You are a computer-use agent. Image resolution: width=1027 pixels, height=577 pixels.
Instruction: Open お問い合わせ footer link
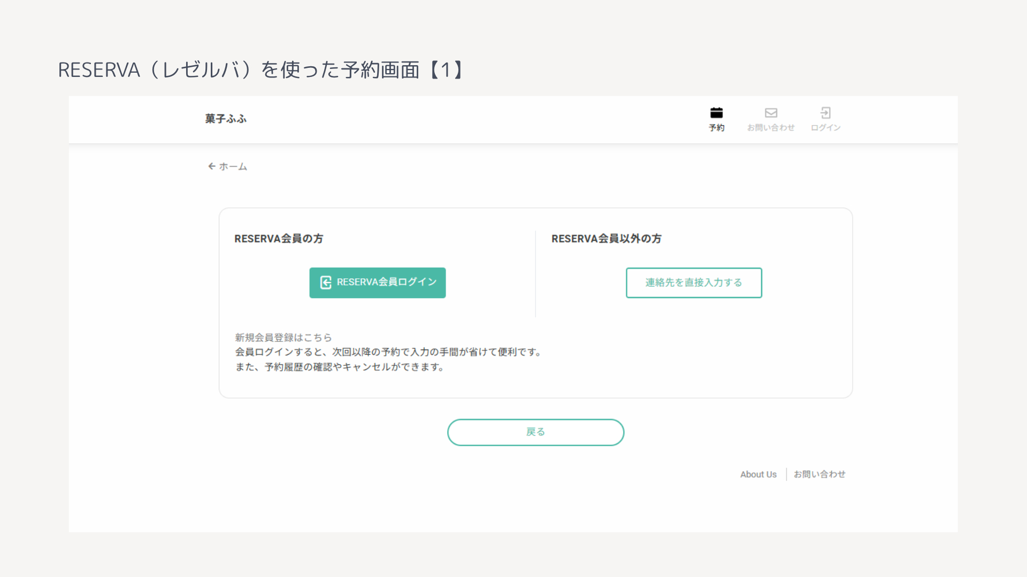(x=819, y=474)
